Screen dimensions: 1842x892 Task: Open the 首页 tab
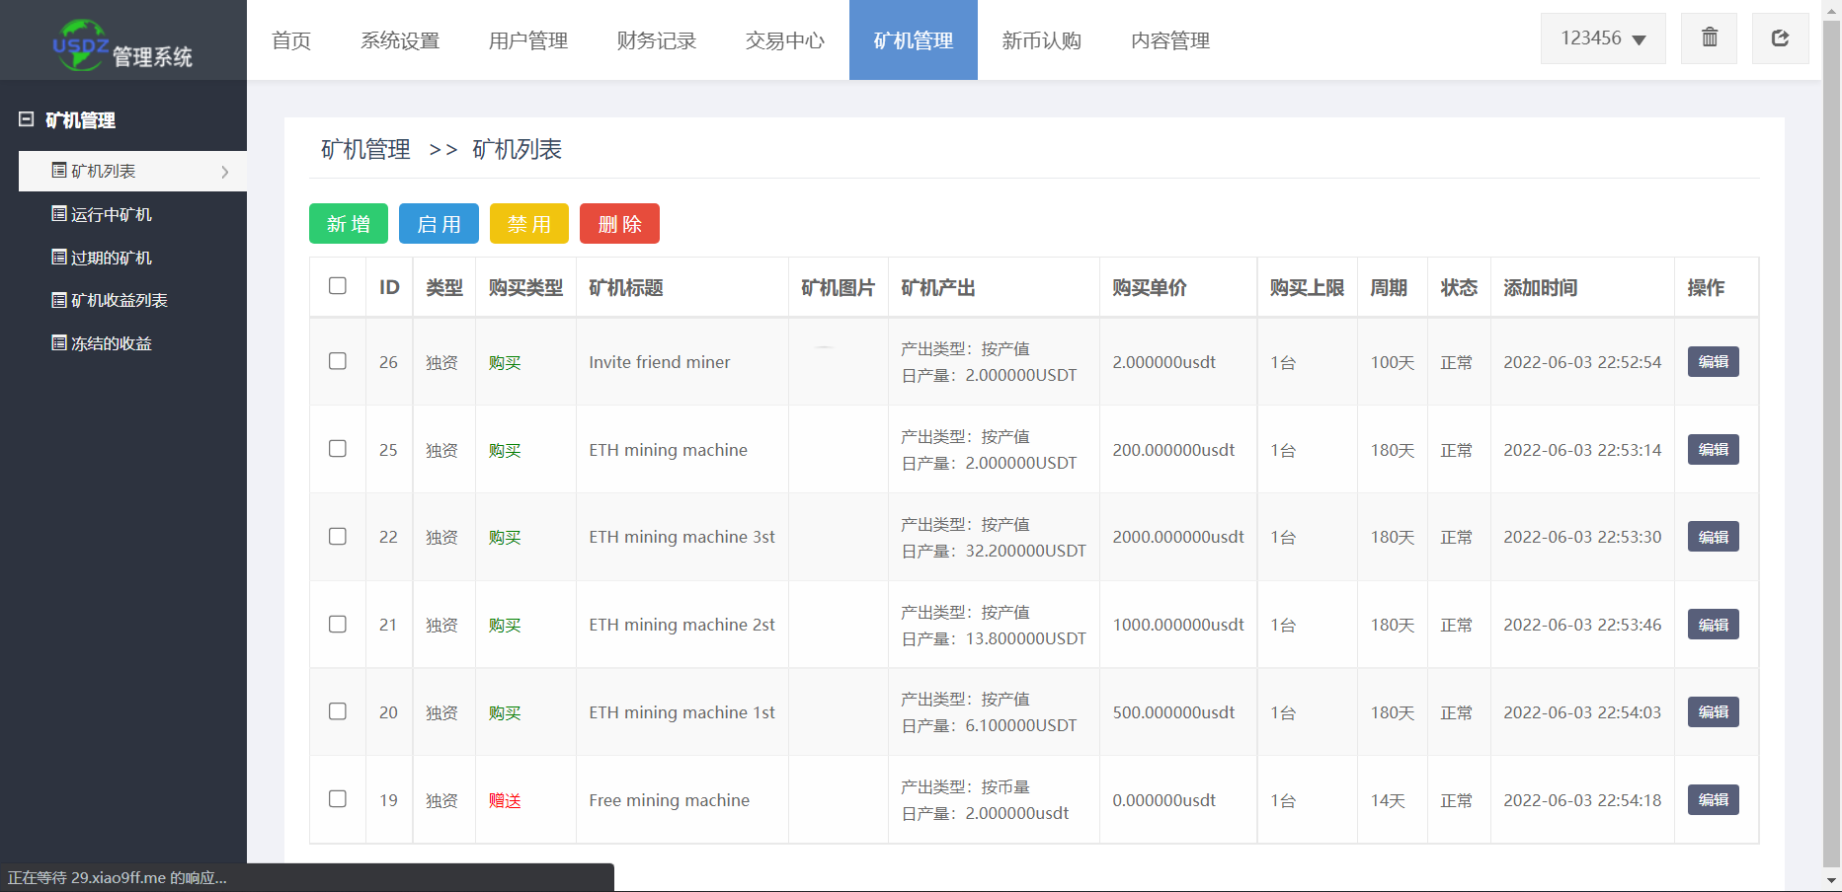[291, 40]
